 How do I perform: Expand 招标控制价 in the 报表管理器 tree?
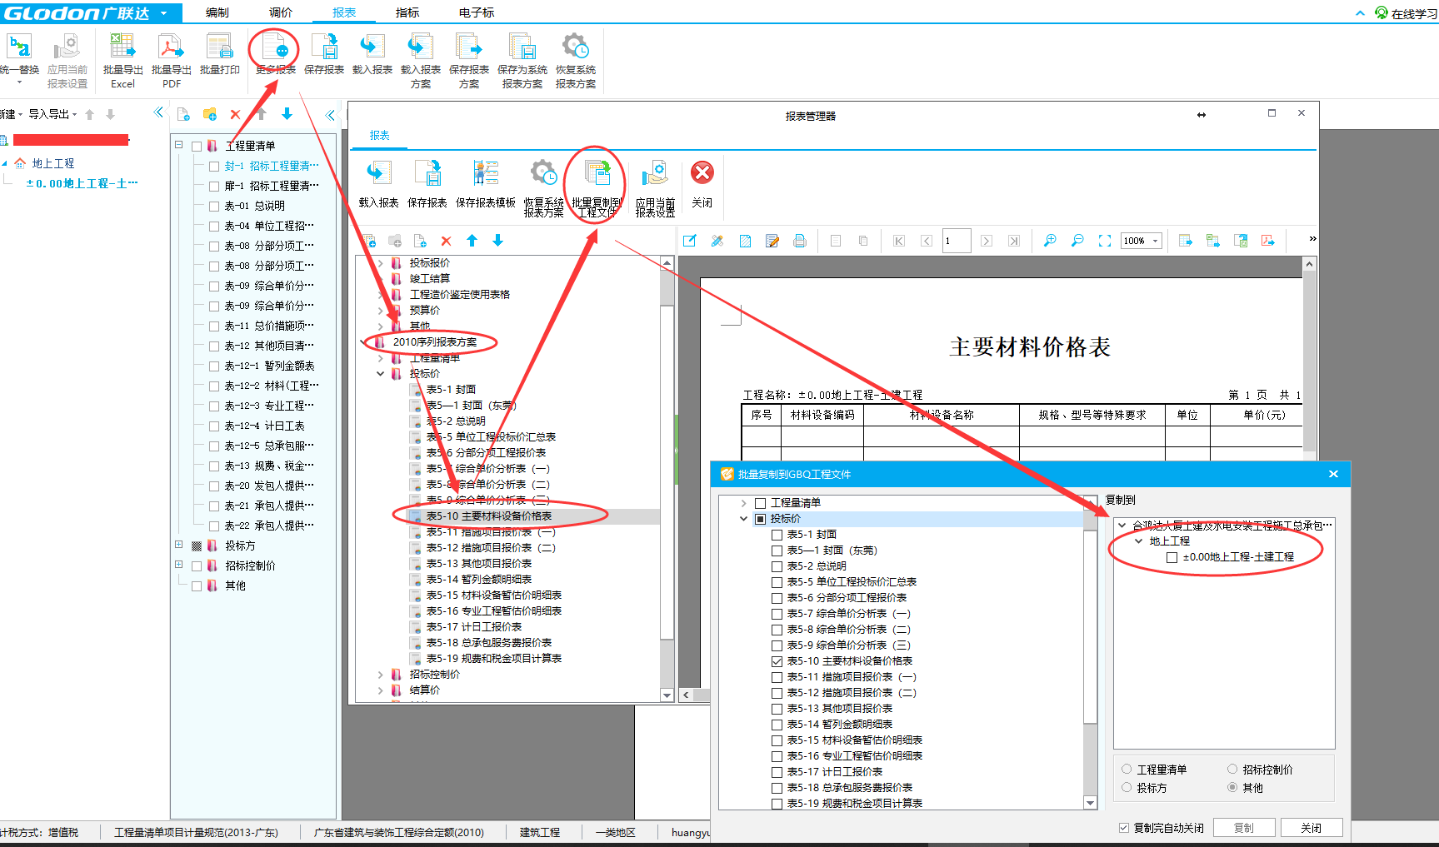click(381, 675)
